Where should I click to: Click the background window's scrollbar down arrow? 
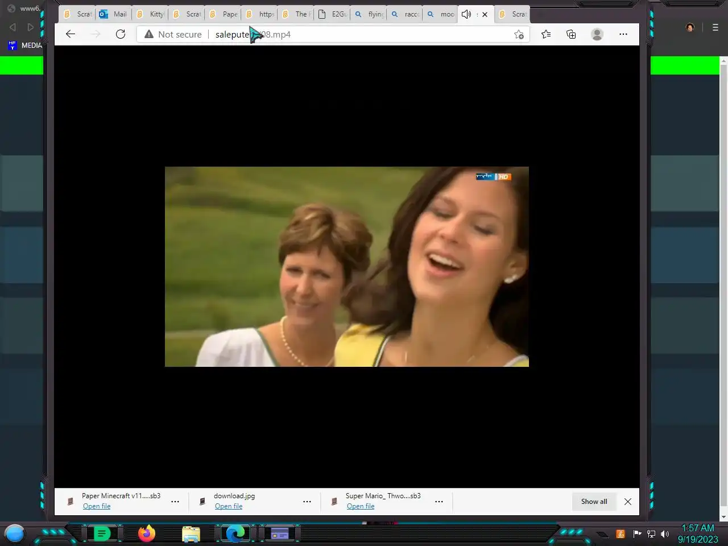tap(723, 517)
